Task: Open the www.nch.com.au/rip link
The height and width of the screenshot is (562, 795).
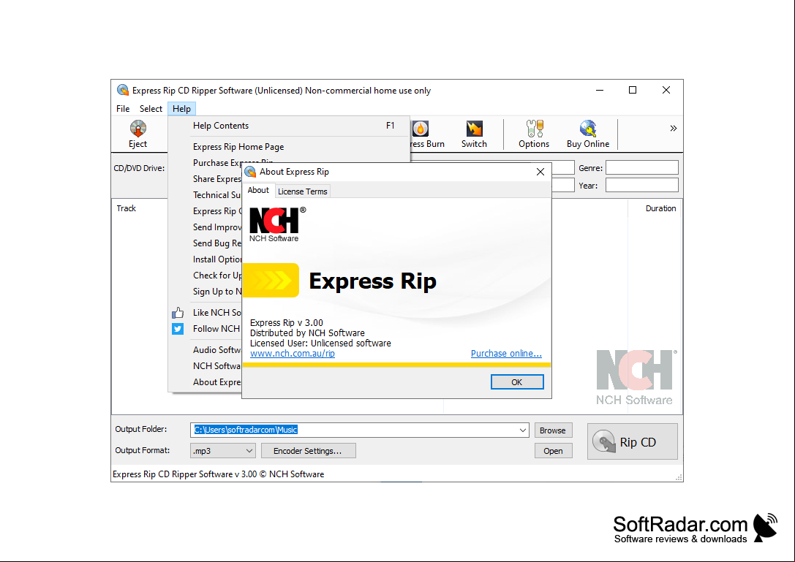Action: click(293, 354)
